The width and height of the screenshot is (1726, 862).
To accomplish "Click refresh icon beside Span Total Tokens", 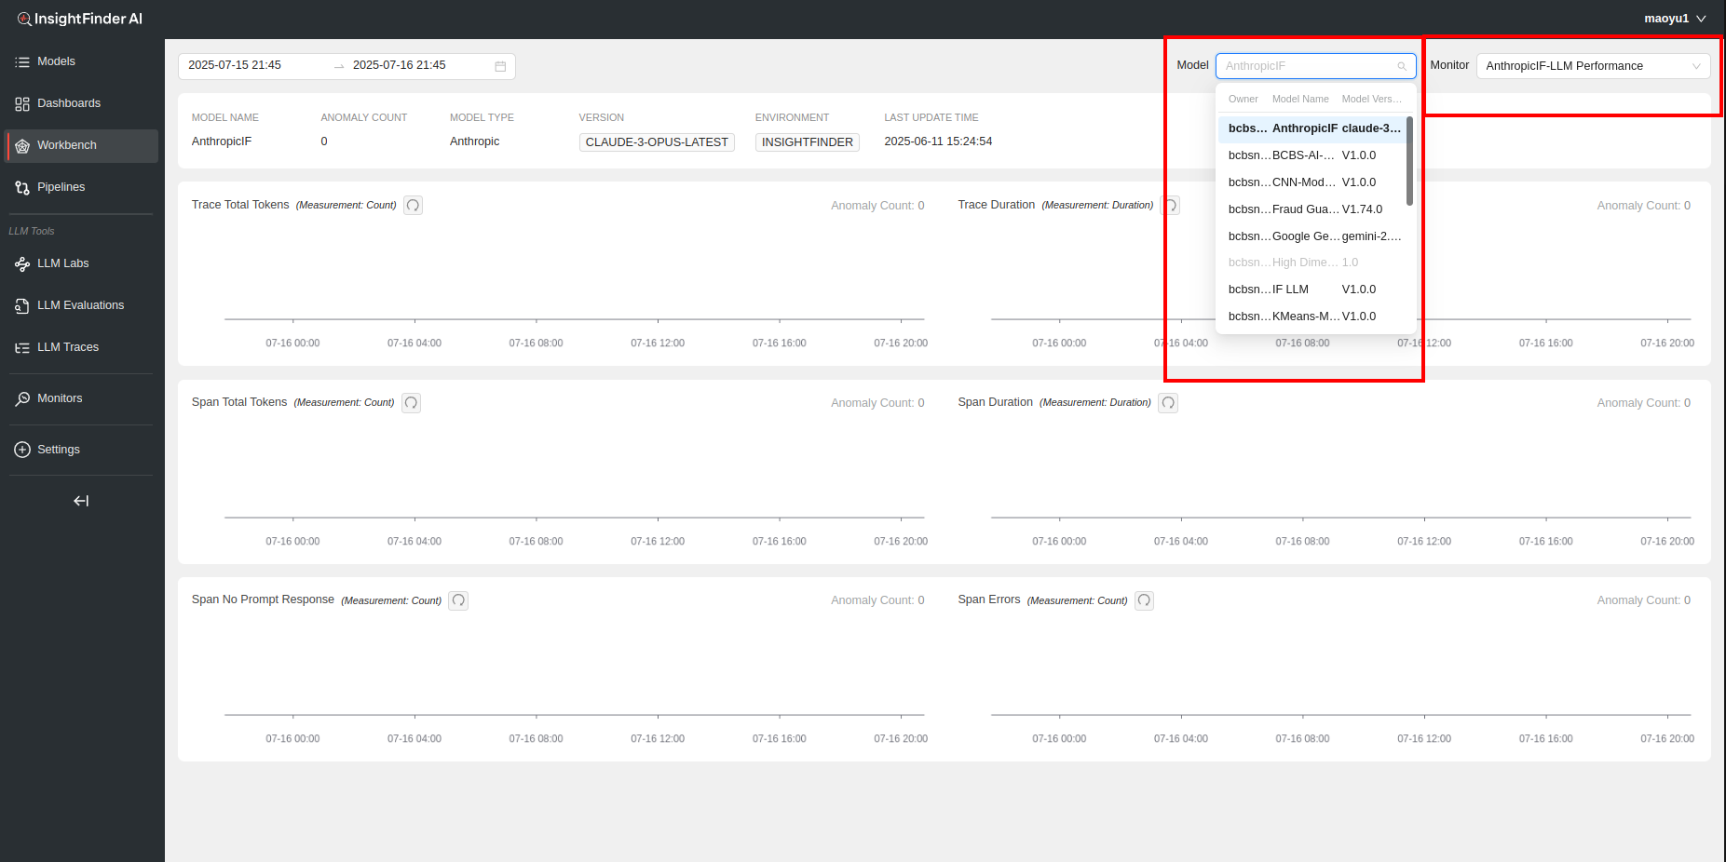I will tap(411, 403).
